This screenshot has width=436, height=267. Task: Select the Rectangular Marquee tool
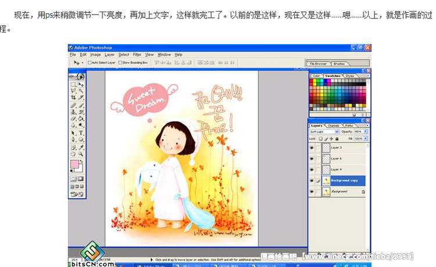(73, 84)
